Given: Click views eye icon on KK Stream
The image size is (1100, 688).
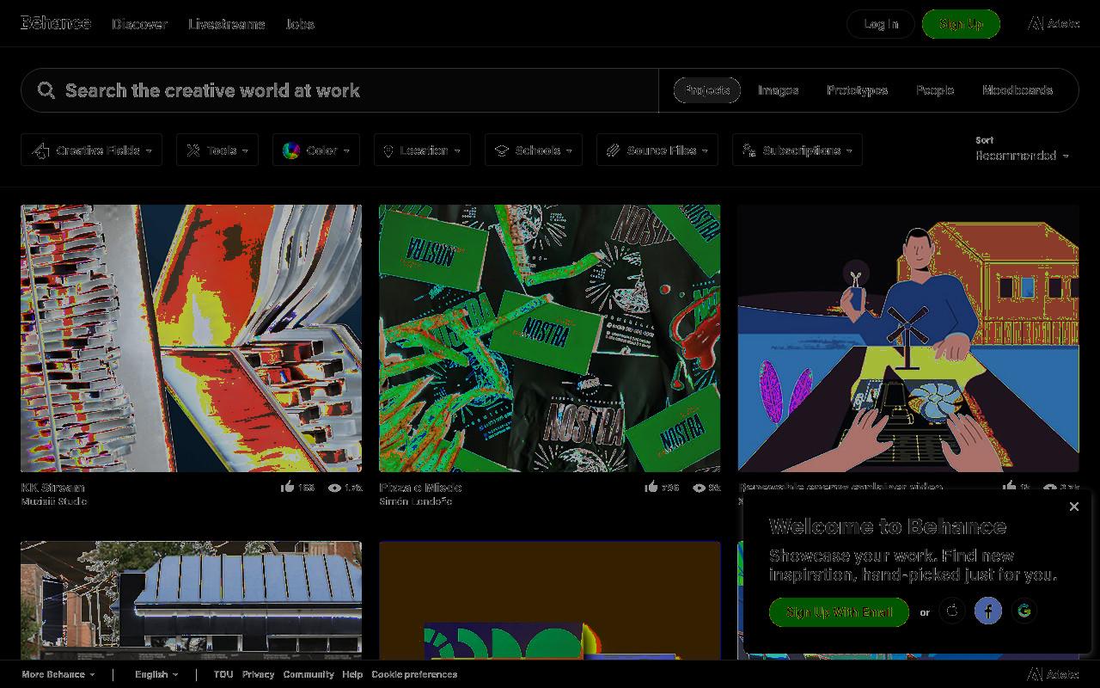Looking at the screenshot, I should [335, 488].
